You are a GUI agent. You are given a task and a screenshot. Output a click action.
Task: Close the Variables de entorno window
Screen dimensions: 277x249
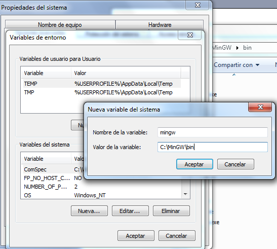[190, 35]
